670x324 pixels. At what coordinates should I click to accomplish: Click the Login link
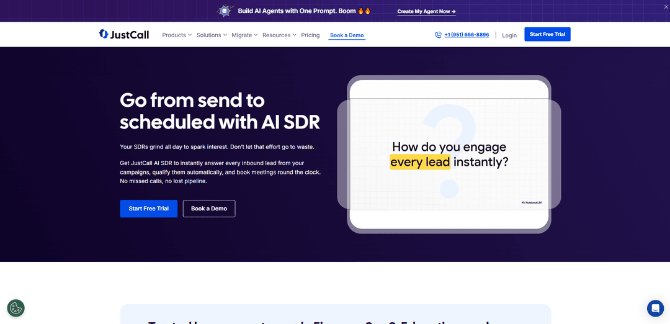click(509, 35)
